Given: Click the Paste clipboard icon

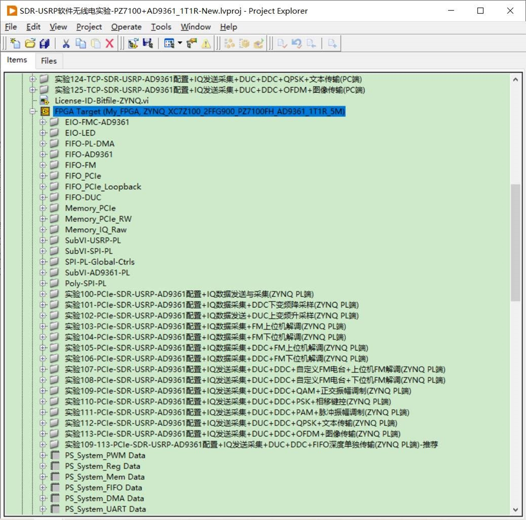Looking at the screenshot, I should coord(96,43).
